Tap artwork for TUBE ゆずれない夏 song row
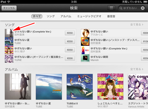 [x=9, y=41]
